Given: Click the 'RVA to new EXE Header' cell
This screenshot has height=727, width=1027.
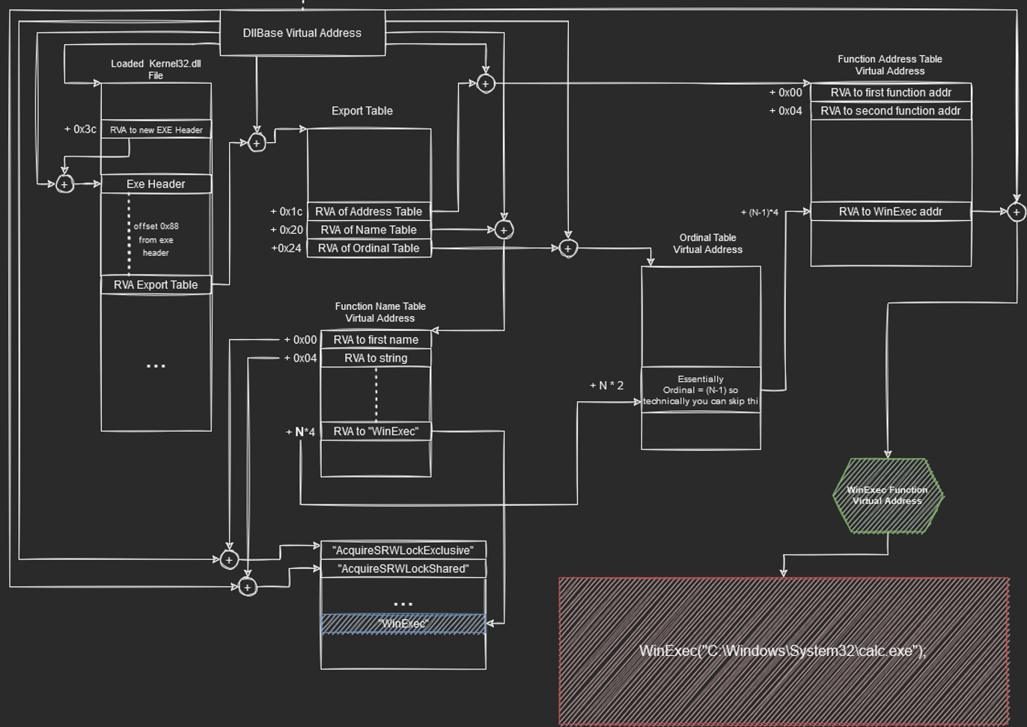Looking at the screenshot, I should click(156, 130).
